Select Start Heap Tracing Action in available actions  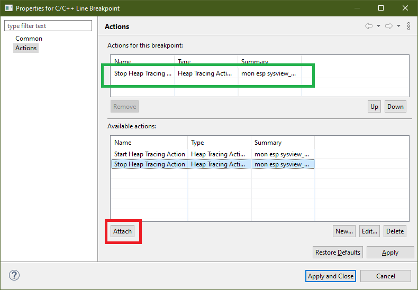(x=150, y=154)
